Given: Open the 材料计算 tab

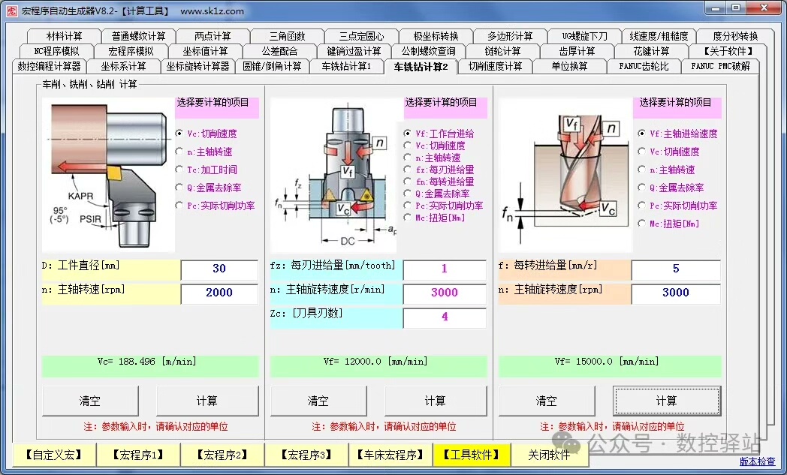Looking at the screenshot, I should pos(64,36).
